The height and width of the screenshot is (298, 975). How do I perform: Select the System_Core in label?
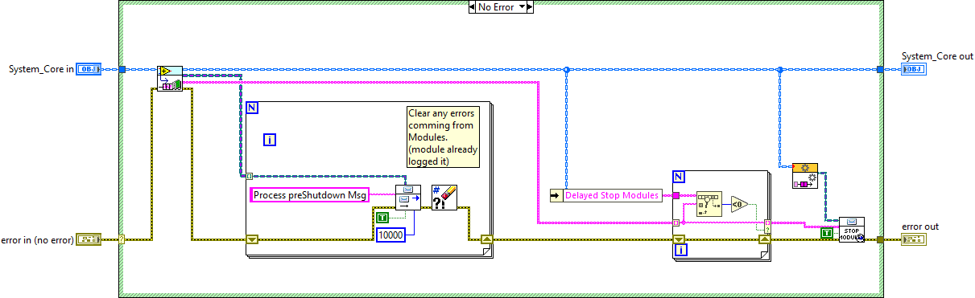tap(41, 70)
